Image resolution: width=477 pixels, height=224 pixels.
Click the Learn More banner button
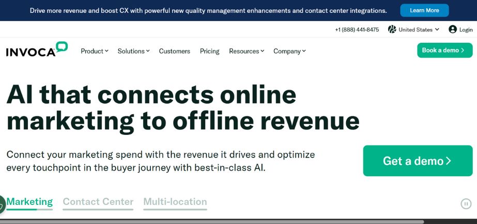pos(424,10)
